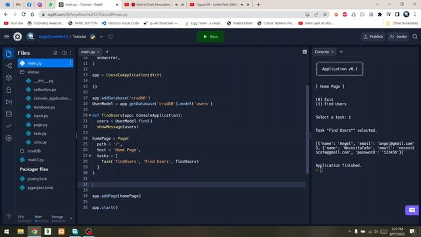Click the user avatar next to AngelIvanHdz12
Viewport: 421px width, 237px height.
click(x=31, y=36)
